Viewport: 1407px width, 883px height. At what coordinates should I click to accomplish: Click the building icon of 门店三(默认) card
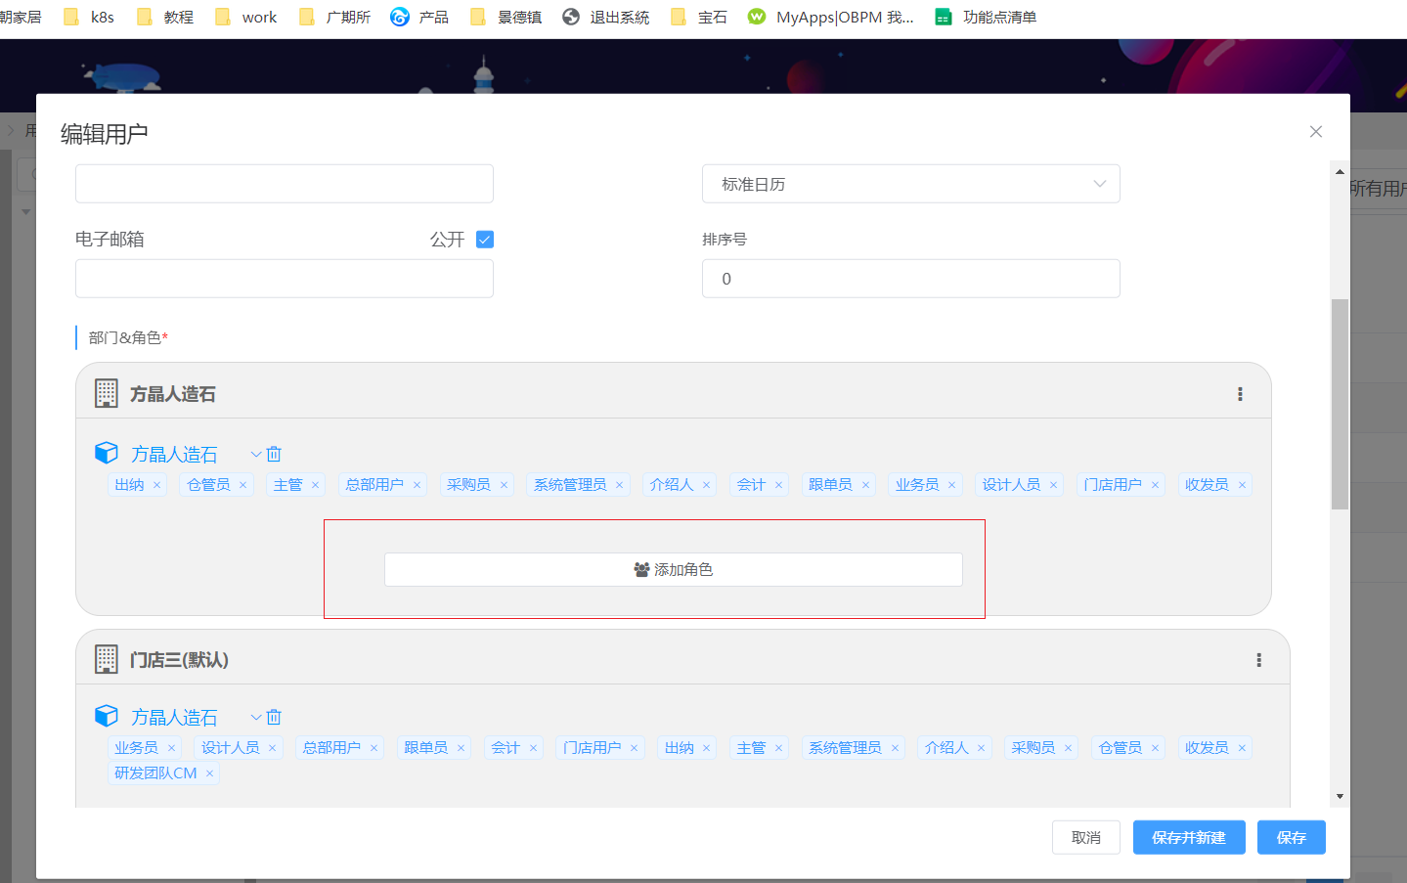[x=107, y=659]
